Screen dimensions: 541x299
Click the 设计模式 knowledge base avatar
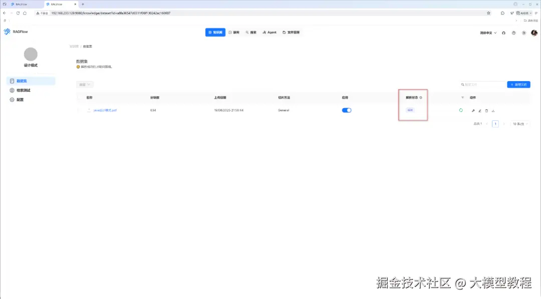31,54
